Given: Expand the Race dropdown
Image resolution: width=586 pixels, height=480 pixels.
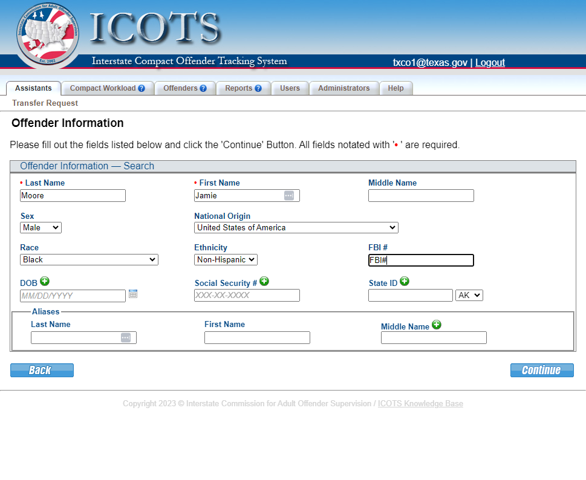Looking at the screenshot, I should (x=89, y=259).
